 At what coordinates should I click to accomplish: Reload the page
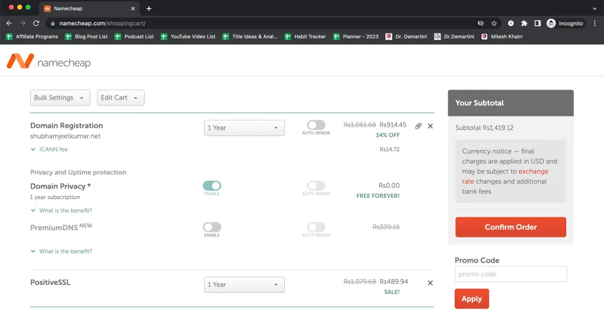[36, 24]
